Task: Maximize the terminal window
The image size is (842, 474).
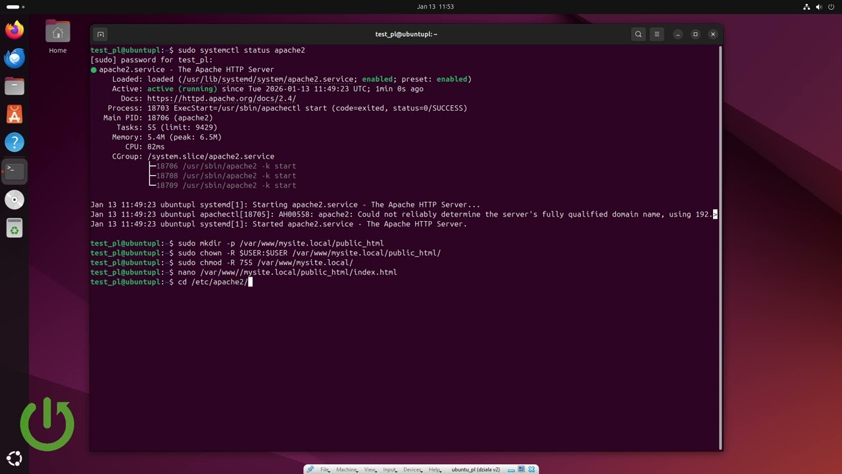Action: click(695, 34)
